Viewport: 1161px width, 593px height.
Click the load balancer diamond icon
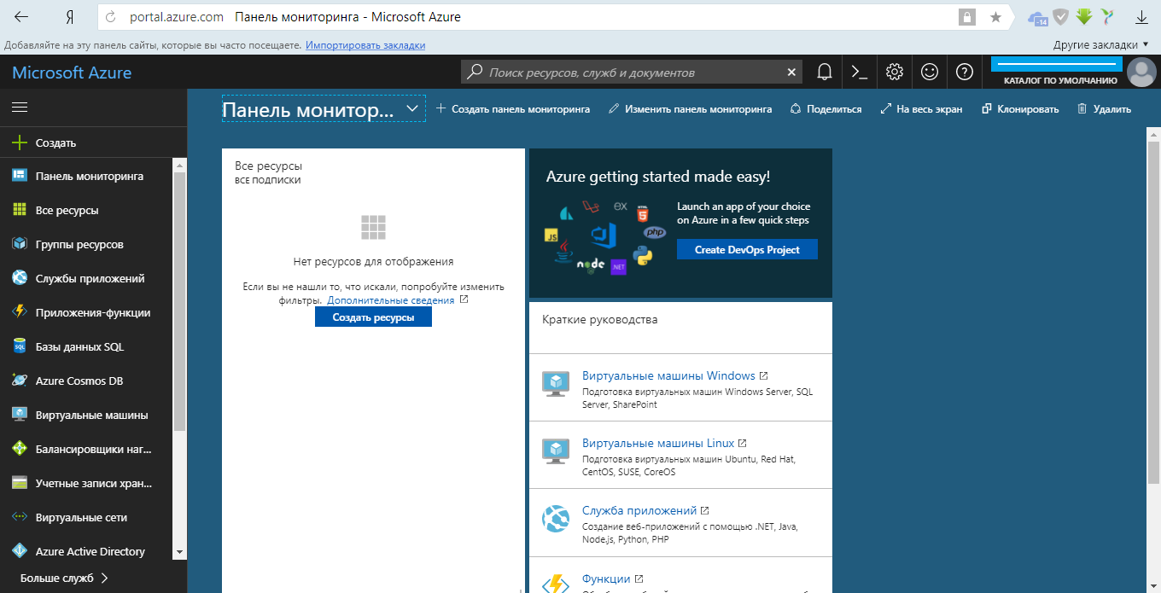(20, 449)
